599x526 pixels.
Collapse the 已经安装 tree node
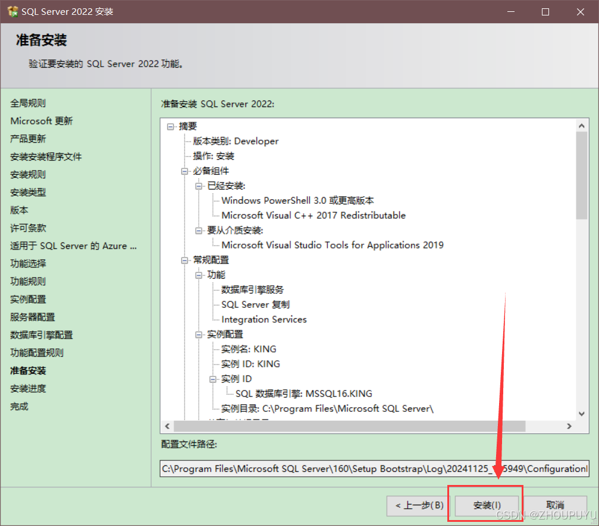(x=199, y=186)
